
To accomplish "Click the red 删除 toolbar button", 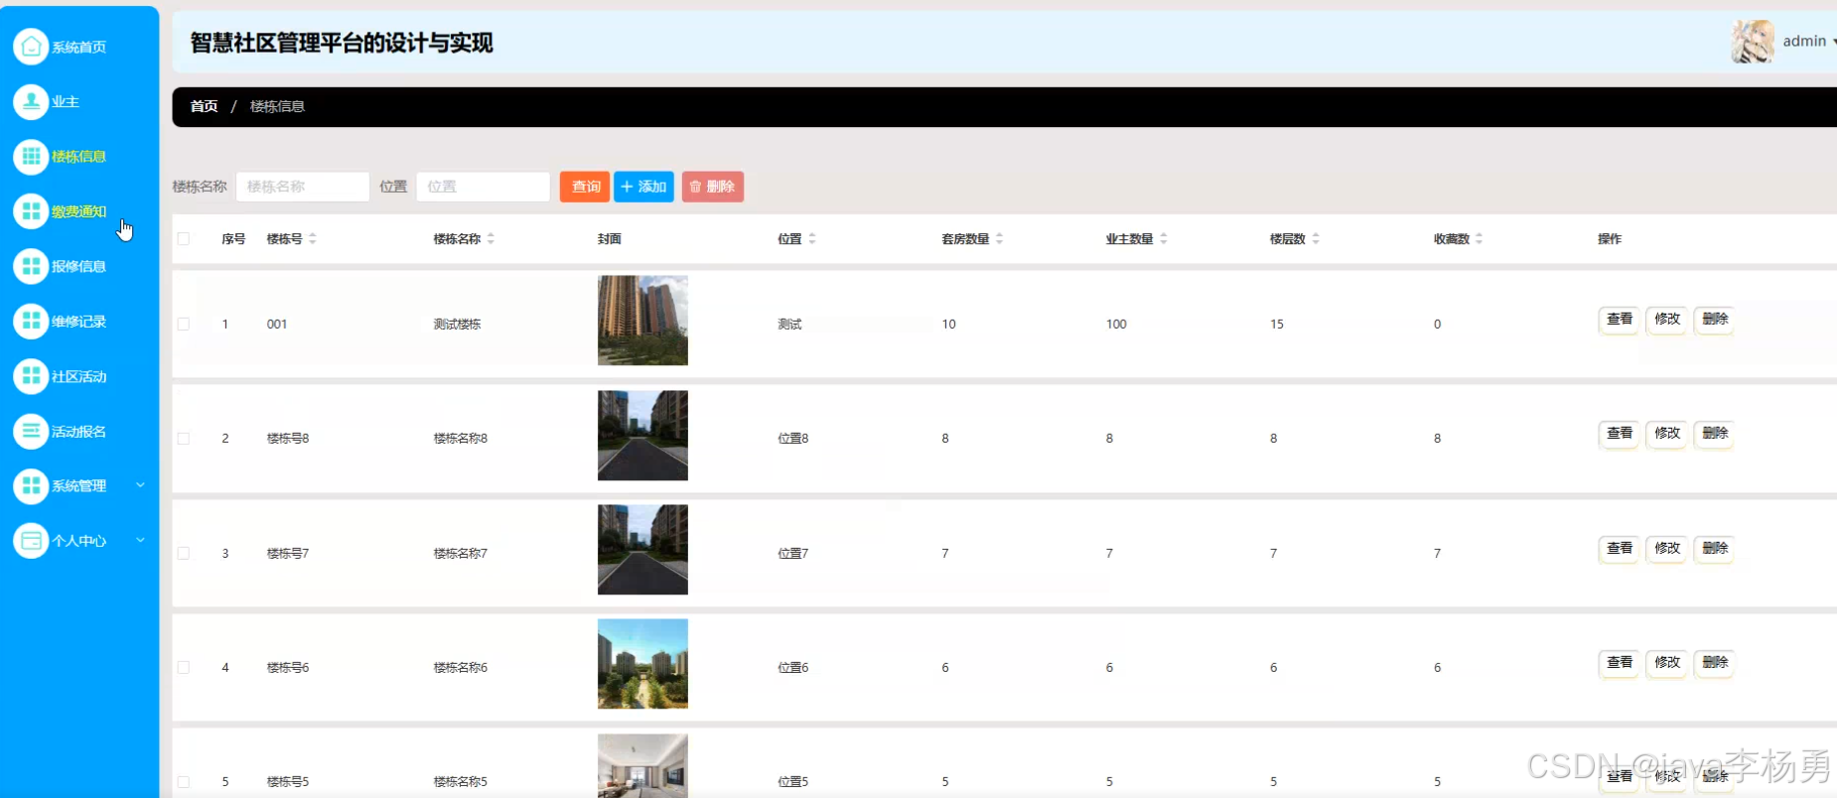I will click(713, 187).
